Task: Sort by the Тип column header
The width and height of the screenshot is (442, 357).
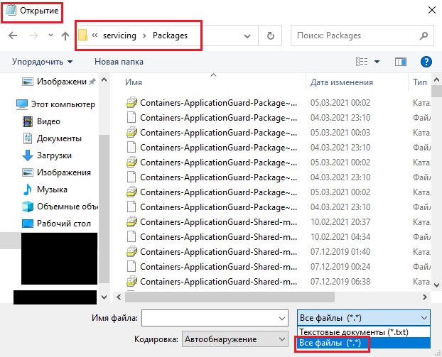Action: coord(420,82)
